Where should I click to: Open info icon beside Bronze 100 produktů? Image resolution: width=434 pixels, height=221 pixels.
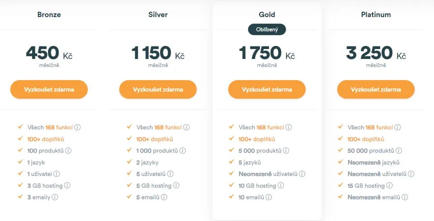coord(68,151)
